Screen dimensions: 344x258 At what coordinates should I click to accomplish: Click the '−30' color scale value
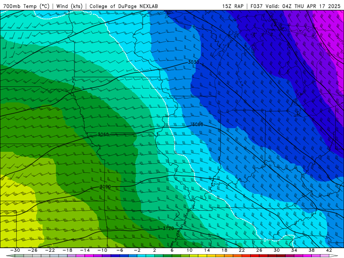coord(15,250)
